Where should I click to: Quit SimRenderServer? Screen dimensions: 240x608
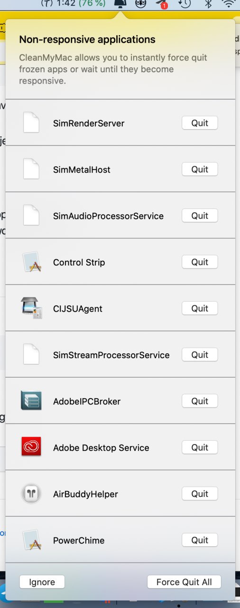pyautogui.click(x=200, y=123)
